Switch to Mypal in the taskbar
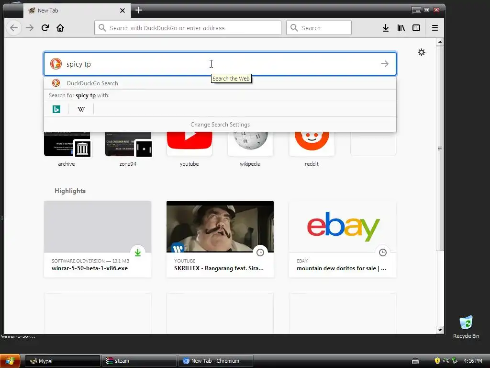 click(x=62, y=361)
